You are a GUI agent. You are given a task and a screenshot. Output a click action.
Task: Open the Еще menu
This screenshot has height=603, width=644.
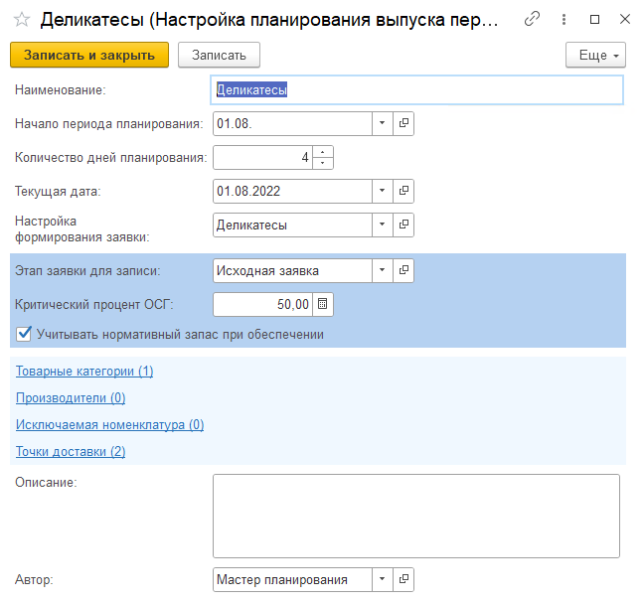(594, 56)
